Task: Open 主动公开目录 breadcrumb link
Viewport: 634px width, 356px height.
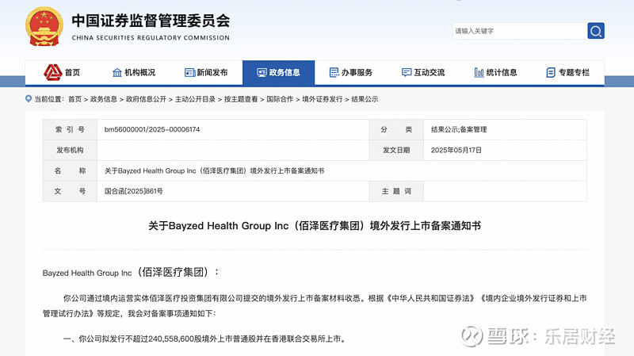Action: coord(195,99)
